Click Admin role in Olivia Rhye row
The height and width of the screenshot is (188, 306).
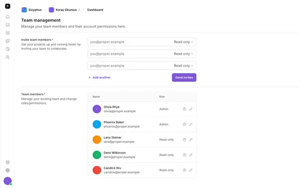[164, 109]
